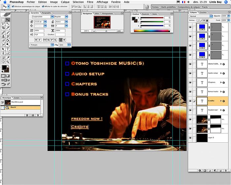Switch to the Couches tab
This screenshot has width=231, height=185.
[203, 13]
